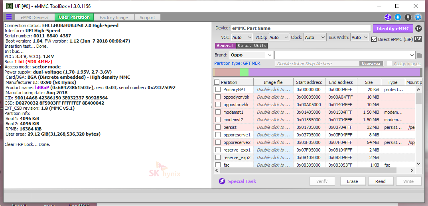Click the blue download arrow icon
Screen dimensions: 428x206
398,17
